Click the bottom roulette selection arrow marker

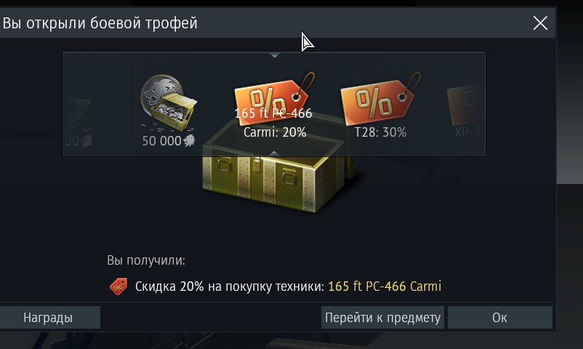tap(274, 153)
